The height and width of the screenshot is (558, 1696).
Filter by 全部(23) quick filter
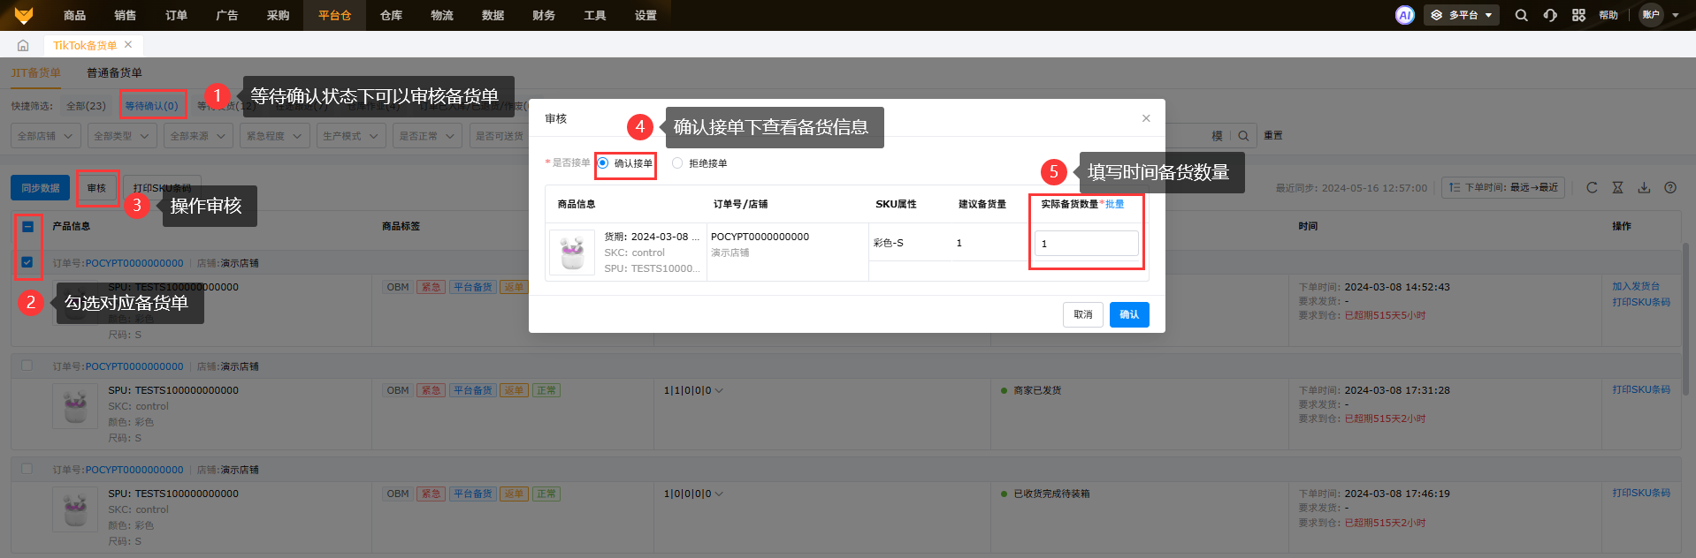[x=86, y=106]
